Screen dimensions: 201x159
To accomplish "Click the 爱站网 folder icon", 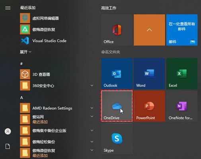I will pyautogui.click(x=25, y=119).
